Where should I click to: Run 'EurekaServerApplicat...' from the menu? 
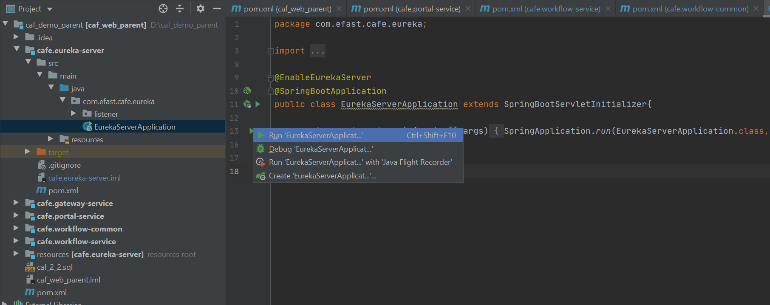358,136
